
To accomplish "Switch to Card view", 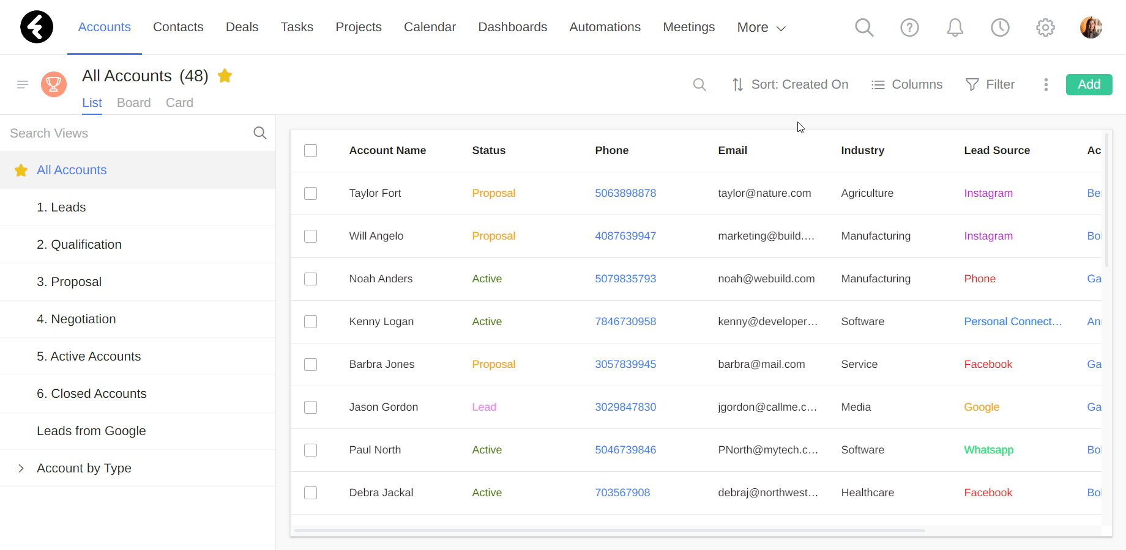I will (x=179, y=103).
